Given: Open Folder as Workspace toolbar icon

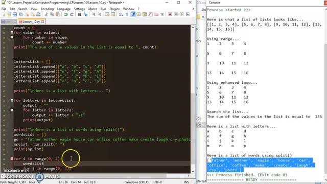Looking at the screenshot, I should tap(156, 14).
